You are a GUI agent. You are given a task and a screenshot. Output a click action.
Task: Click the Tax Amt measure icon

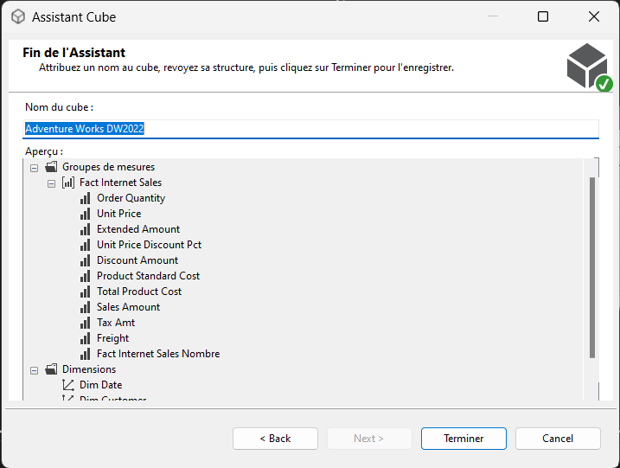tap(85, 323)
